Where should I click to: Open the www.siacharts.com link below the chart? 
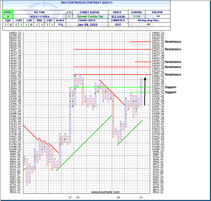(105, 192)
